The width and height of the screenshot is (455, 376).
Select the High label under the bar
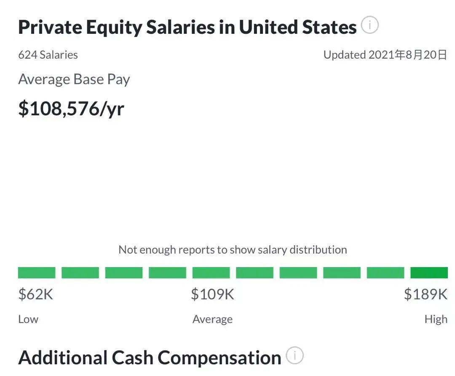click(436, 319)
